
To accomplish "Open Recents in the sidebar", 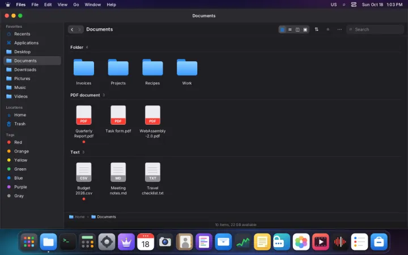I will point(32,34).
